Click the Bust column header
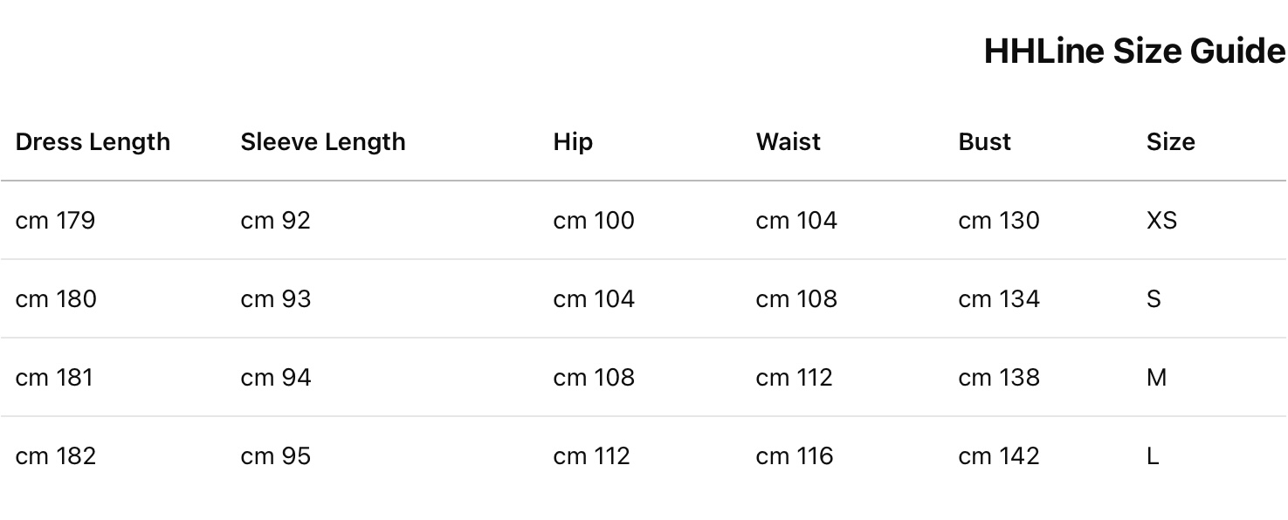This screenshot has width=1288, height=520. tap(984, 142)
